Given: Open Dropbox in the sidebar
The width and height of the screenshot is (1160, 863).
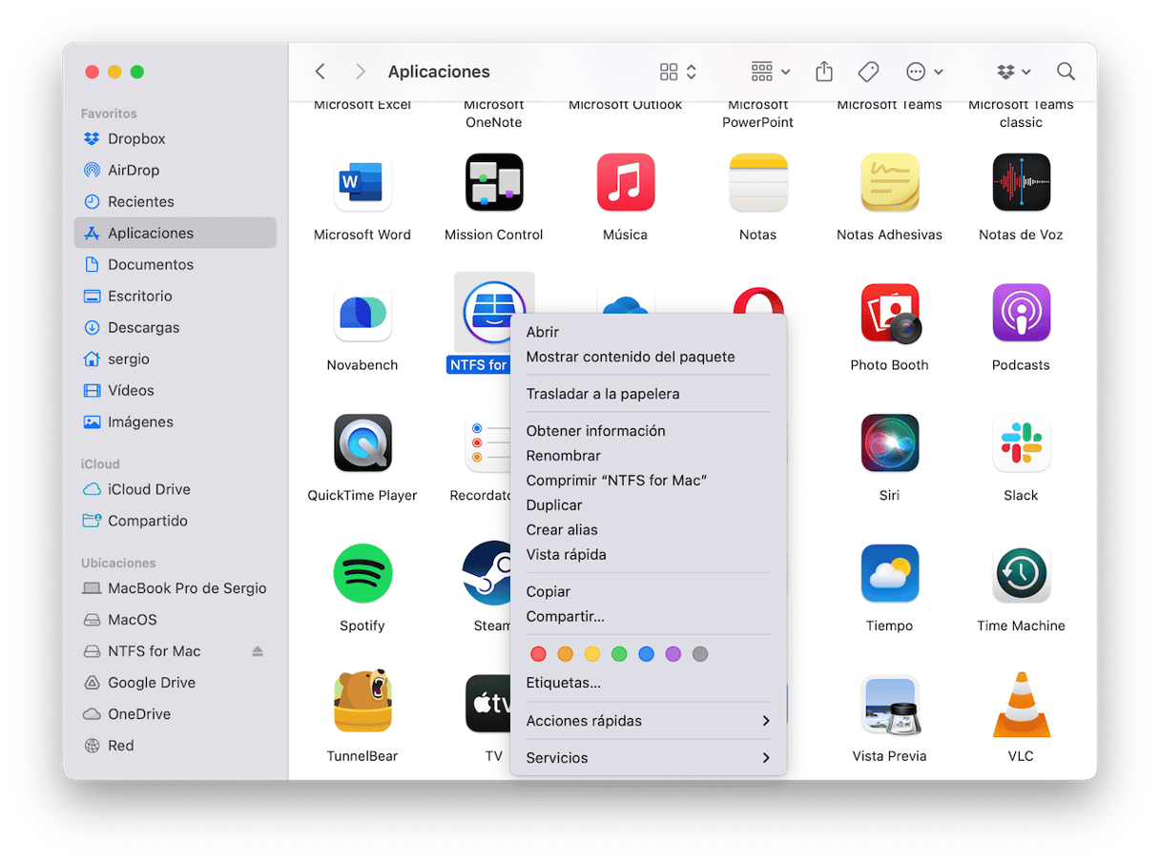Looking at the screenshot, I should click(x=176, y=139).
